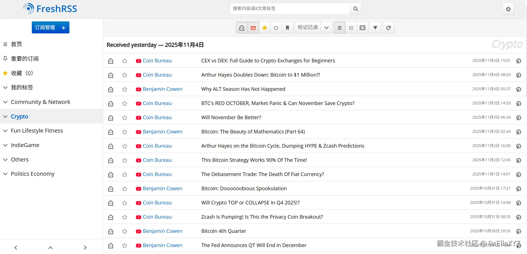The width and height of the screenshot is (527, 254).
Task: Open reader view mode
Action: click(362, 28)
